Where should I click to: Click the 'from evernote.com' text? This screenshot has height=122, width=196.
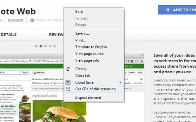click(x=49, y=20)
